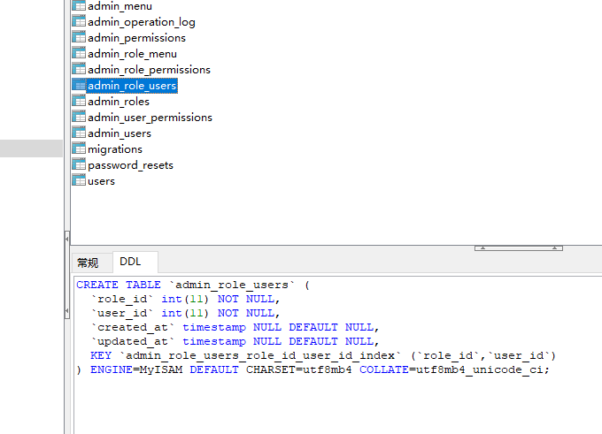
Task: Select the admin_role_permissions table name
Action: point(149,70)
